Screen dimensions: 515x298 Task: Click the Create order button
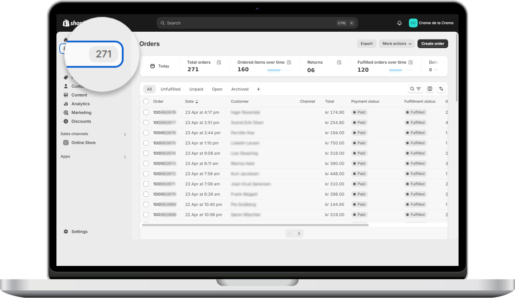tap(433, 44)
